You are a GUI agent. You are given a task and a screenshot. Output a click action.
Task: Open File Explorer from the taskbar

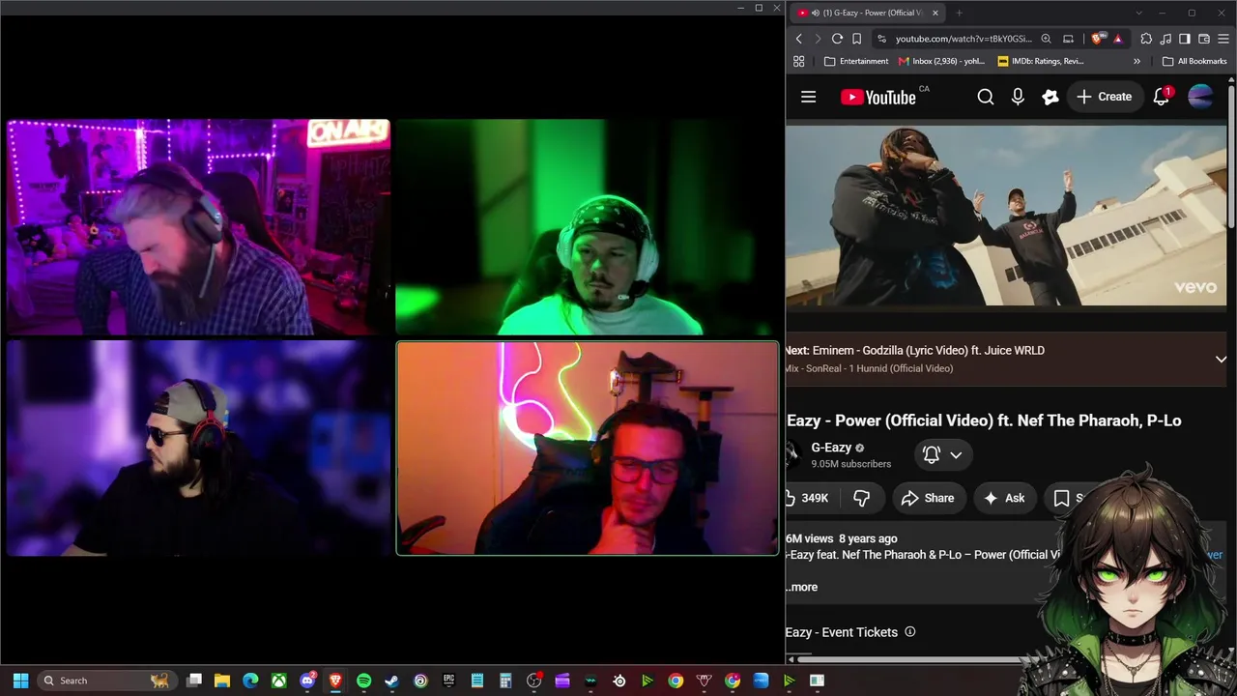click(222, 681)
